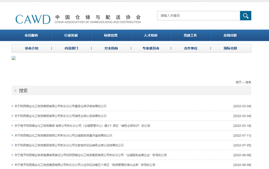Go to 内设部门 page
This screenshot has width=269, height=169.
click(x=71, y=48)
